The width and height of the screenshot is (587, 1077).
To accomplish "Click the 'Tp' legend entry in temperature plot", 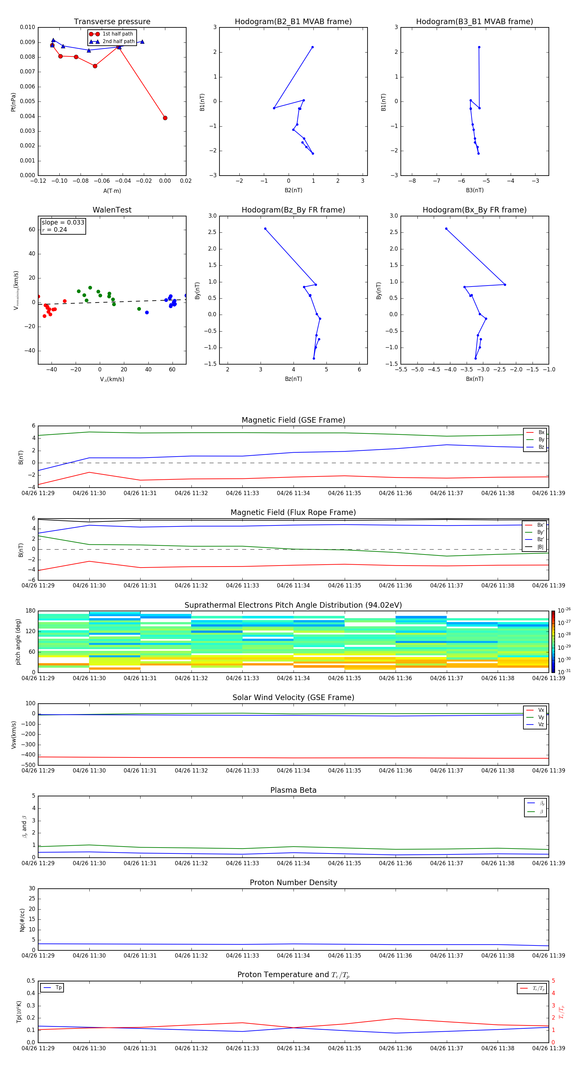I will point(52,988).
